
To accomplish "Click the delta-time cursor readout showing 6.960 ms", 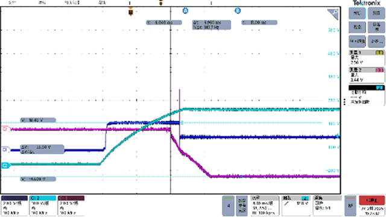I will [212, 25].
